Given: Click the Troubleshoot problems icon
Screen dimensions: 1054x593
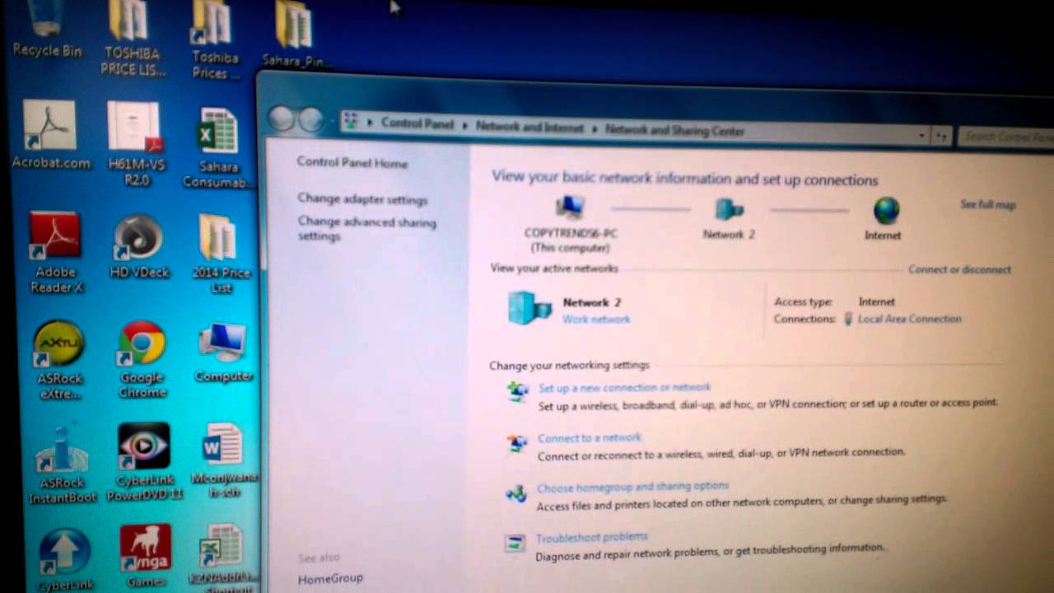Looking at the screenshot, I should click(515, 544).
